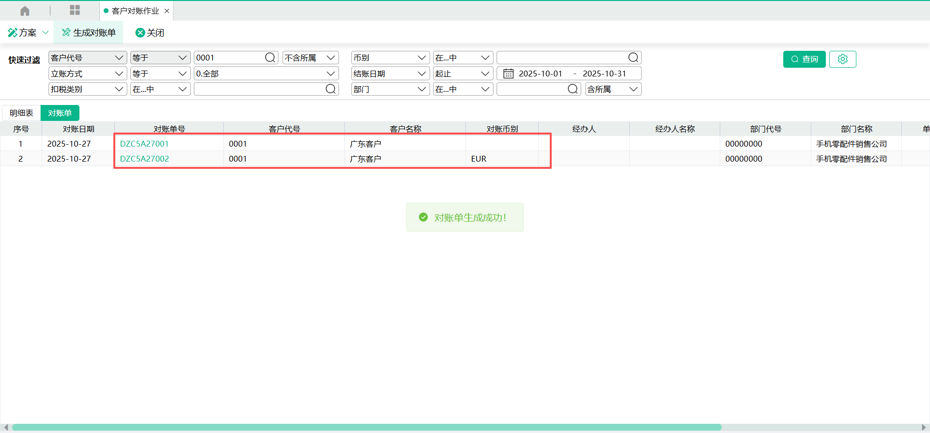Open calendar icon in date range field

508,74
